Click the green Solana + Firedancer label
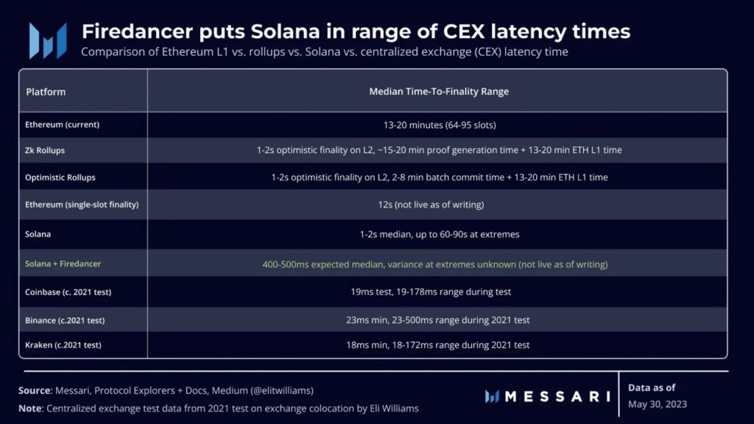This screenshot has width=754, height=424. pos(63,264)
